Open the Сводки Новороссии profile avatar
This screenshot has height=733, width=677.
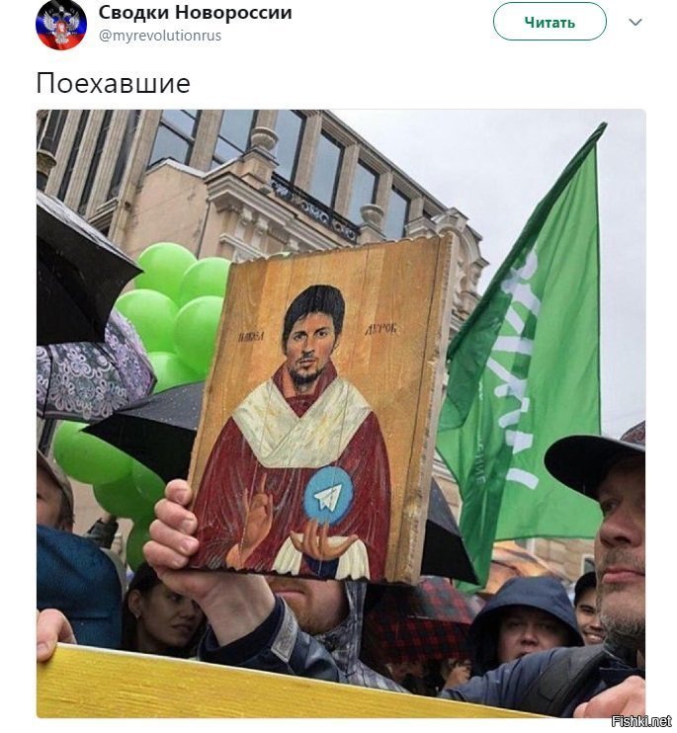click(61, 25)
